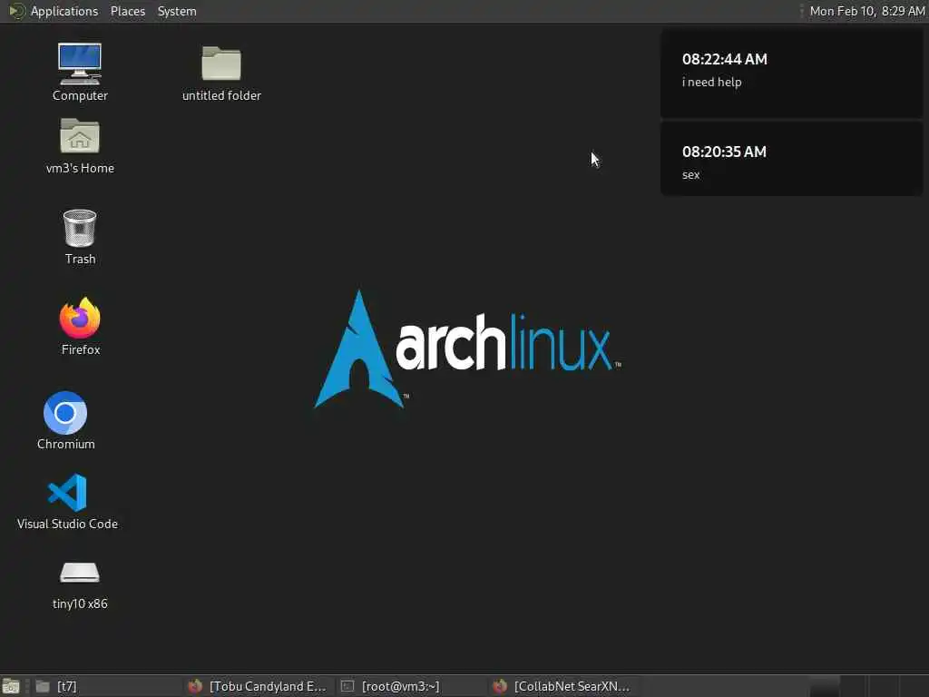
Task: Switch to CollabNet SearXNG Firefox window
Action: tap(562, 686)
